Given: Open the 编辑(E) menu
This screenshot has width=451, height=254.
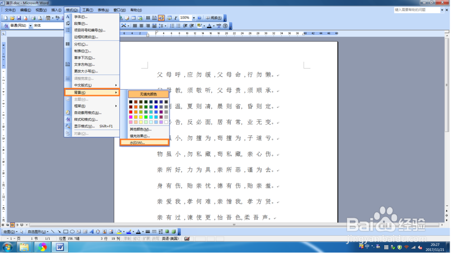Looking at the screenshot, I should (x=25, y=10).
